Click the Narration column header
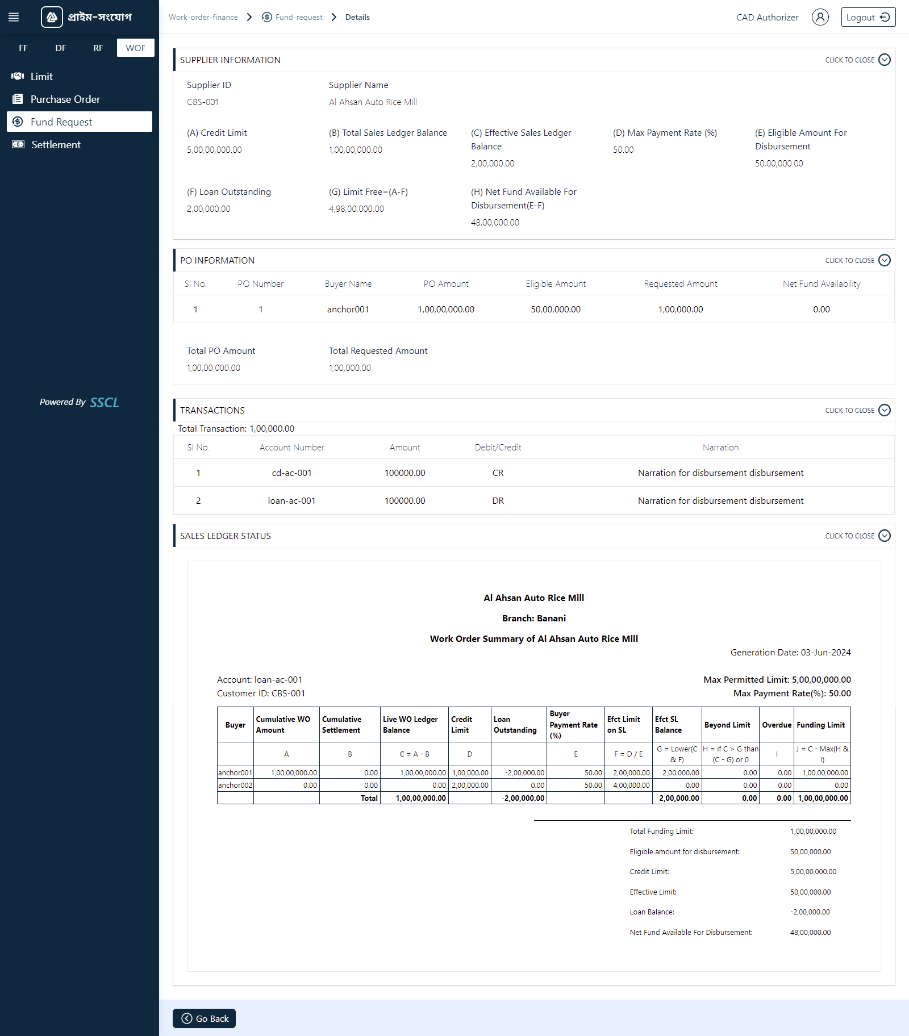The image size is (909, 1036). [x=720, y=448]
